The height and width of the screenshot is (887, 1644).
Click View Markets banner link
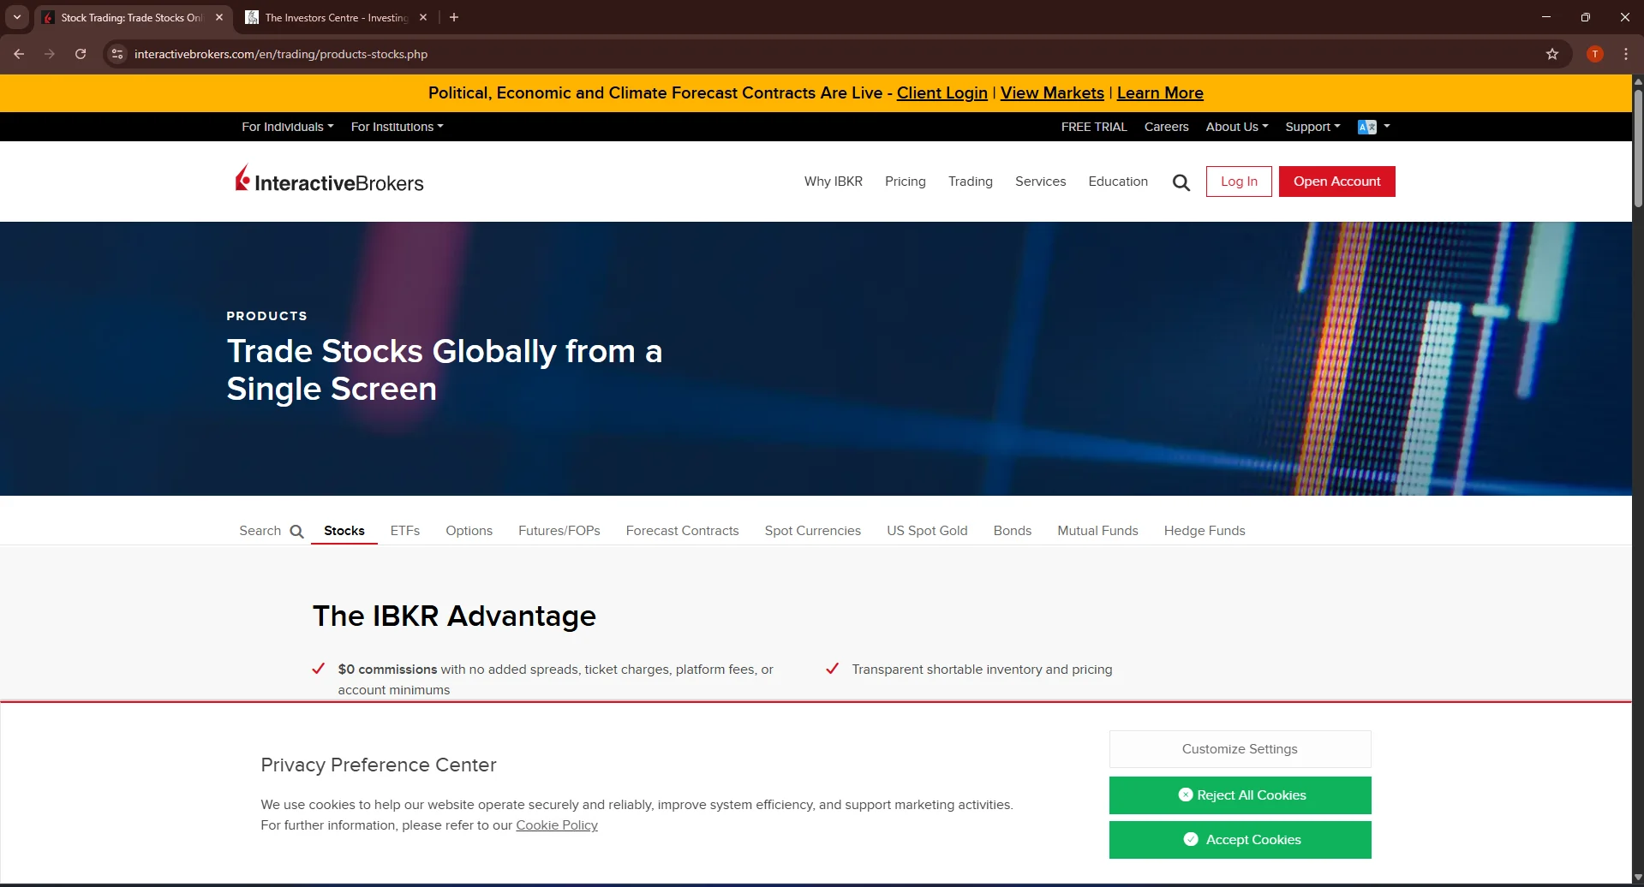pyautogui.click(x=1052, y=92)
